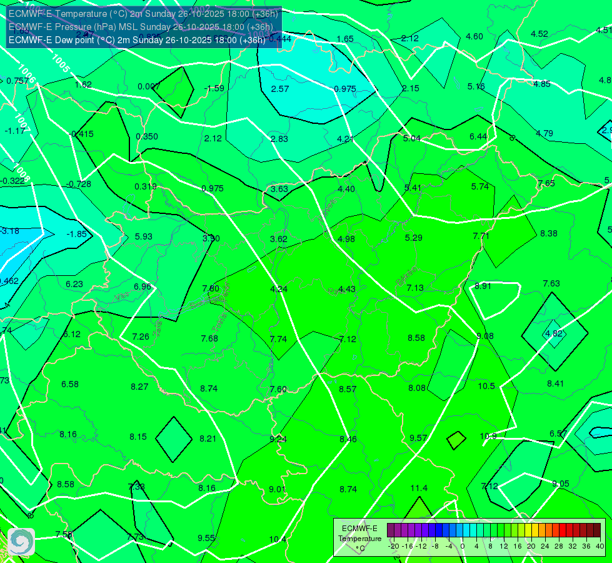The image size is (612, 563).
Task: Click the isobar label 1006
Action: click(x=26, y=73)
